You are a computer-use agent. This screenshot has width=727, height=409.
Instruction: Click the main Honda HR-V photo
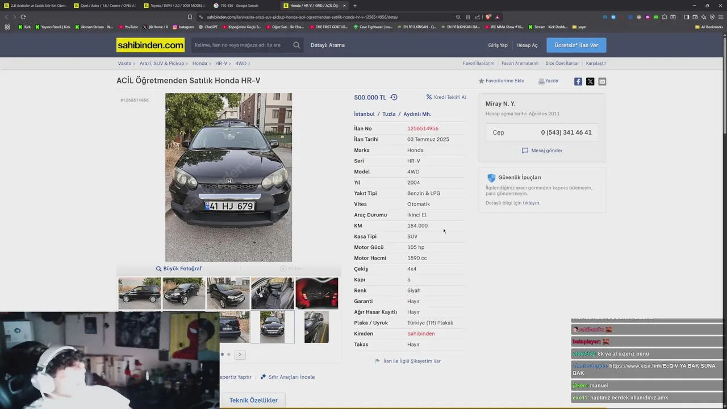point(228,177)
